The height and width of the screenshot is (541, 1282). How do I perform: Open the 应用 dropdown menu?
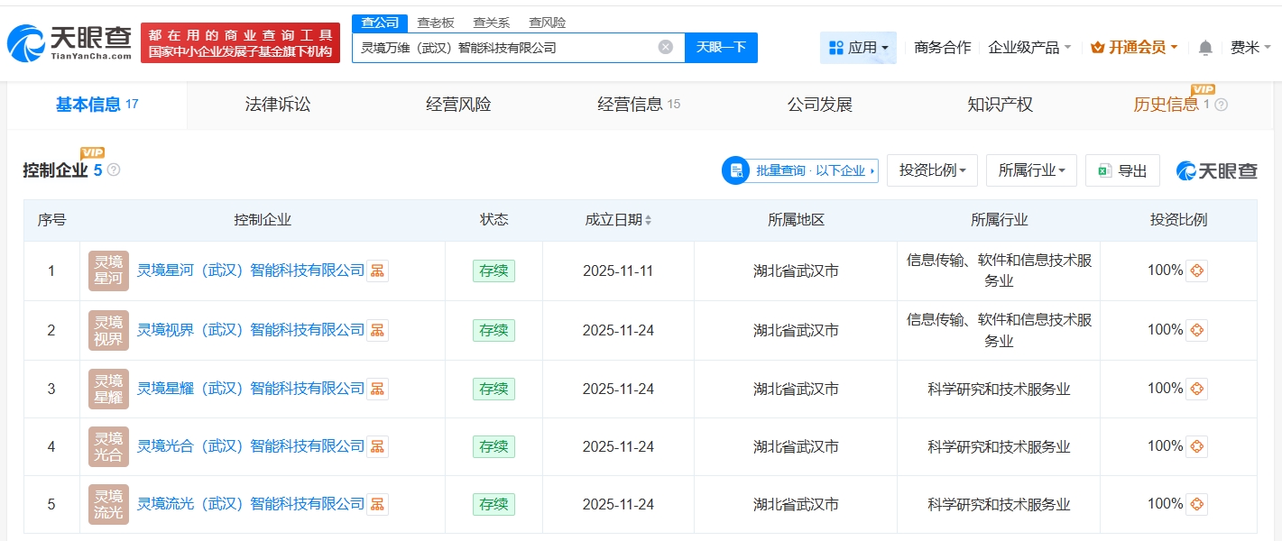point(858,48)
